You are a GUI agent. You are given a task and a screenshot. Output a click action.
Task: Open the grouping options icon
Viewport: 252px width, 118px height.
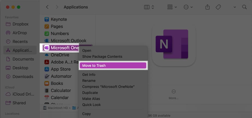tap(170, 7)
